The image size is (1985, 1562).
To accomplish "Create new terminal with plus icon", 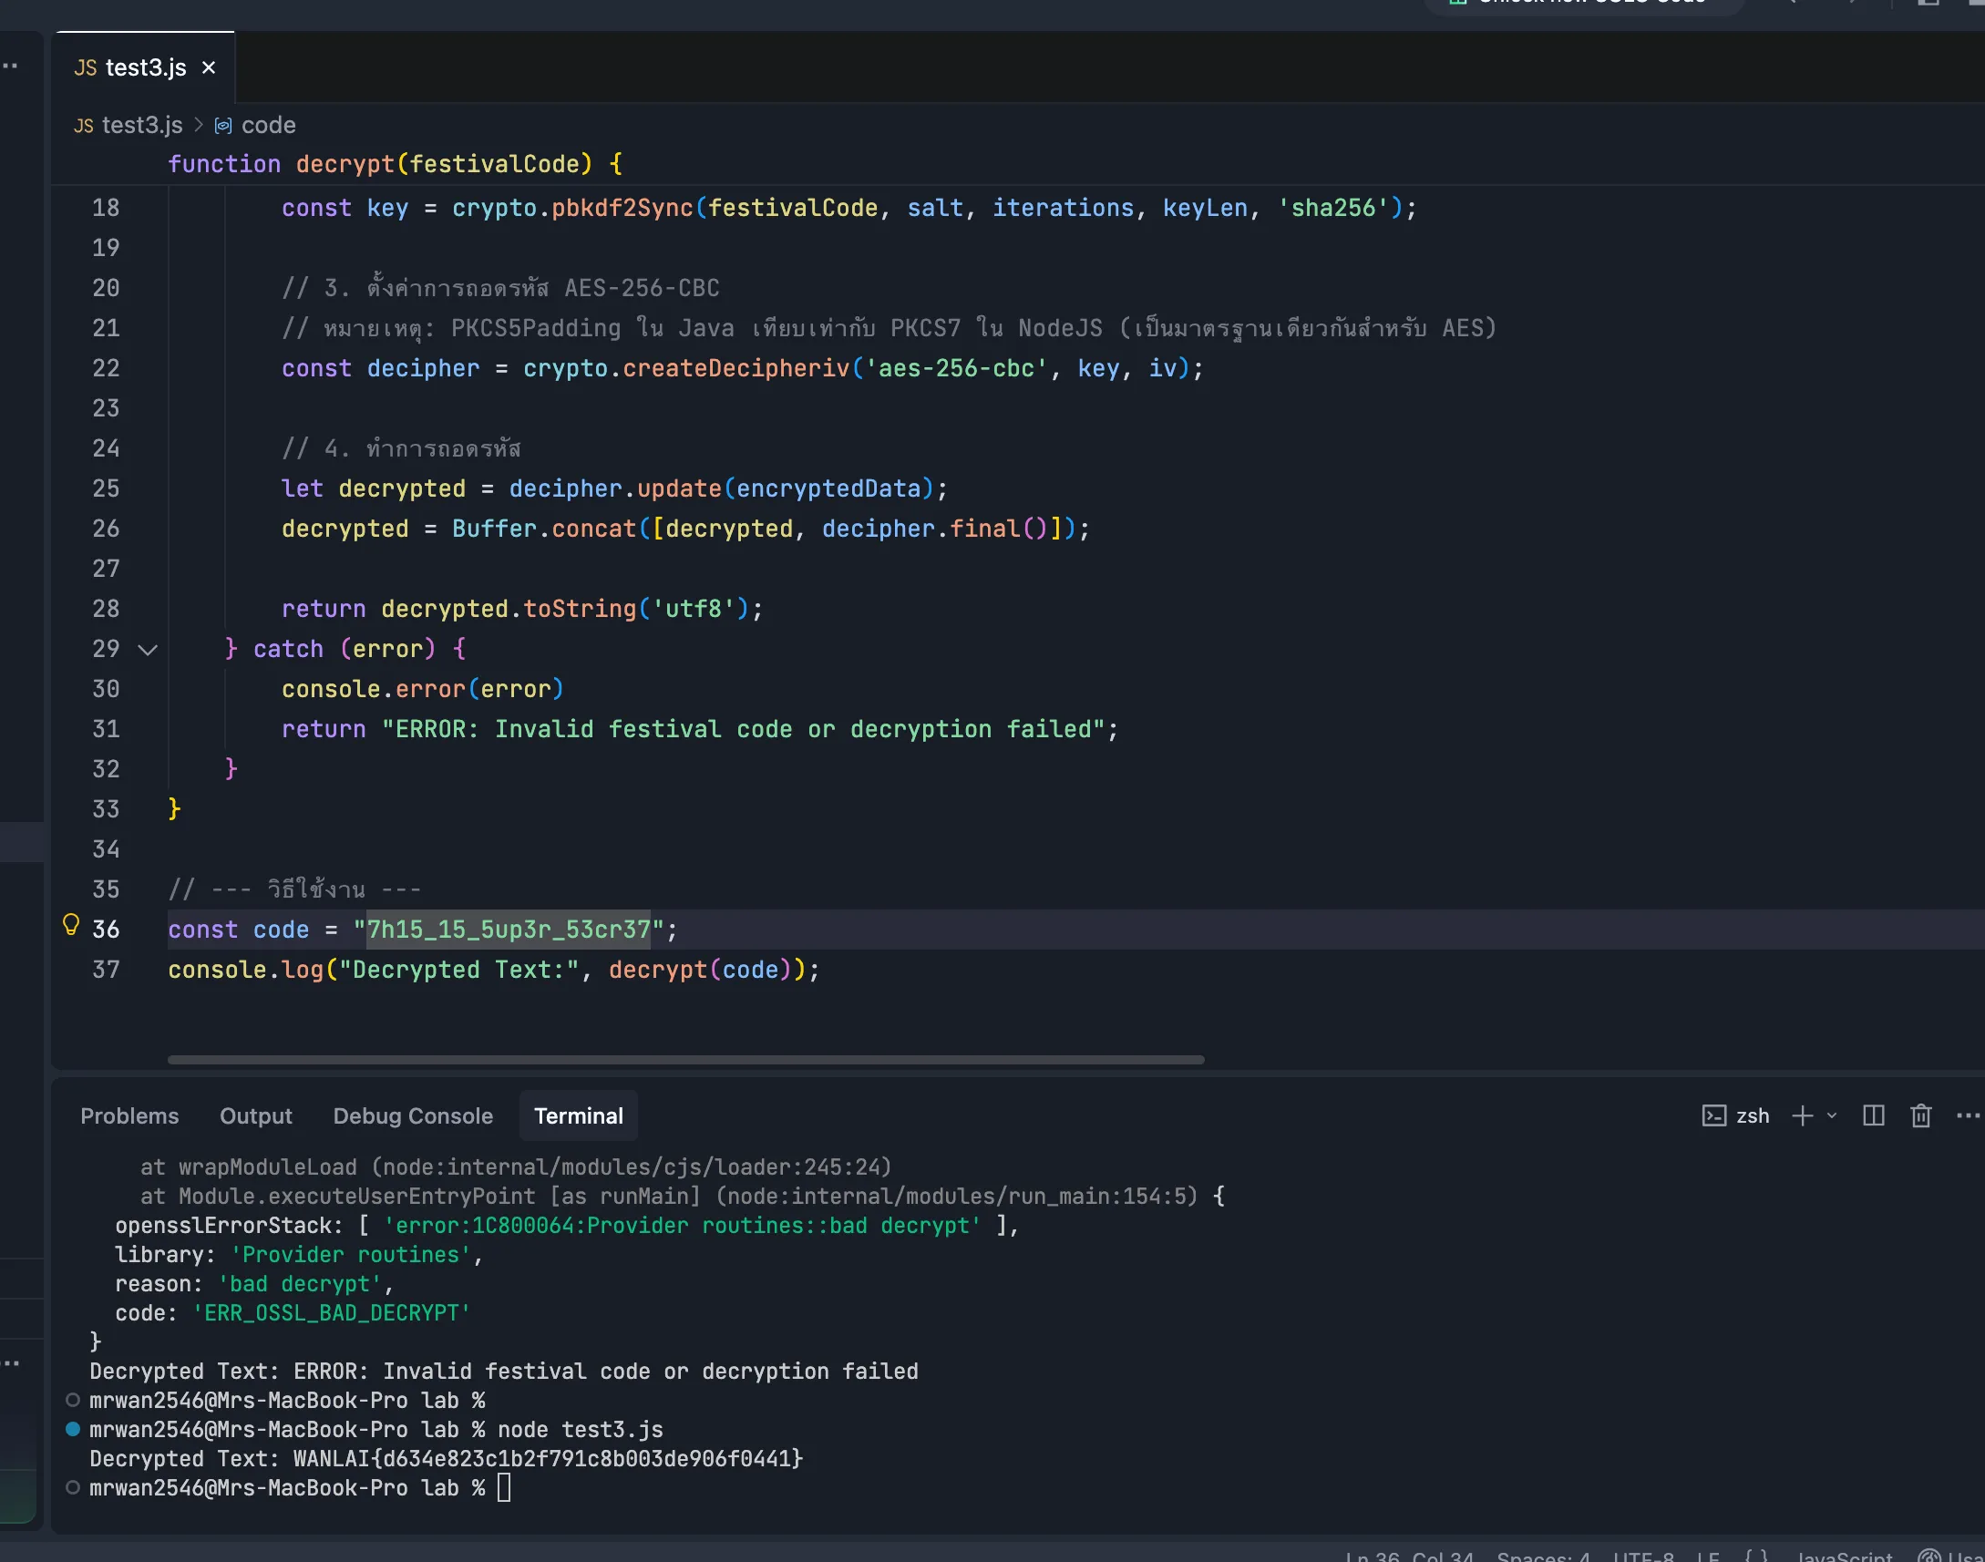I will (x=1801, y=1115).
